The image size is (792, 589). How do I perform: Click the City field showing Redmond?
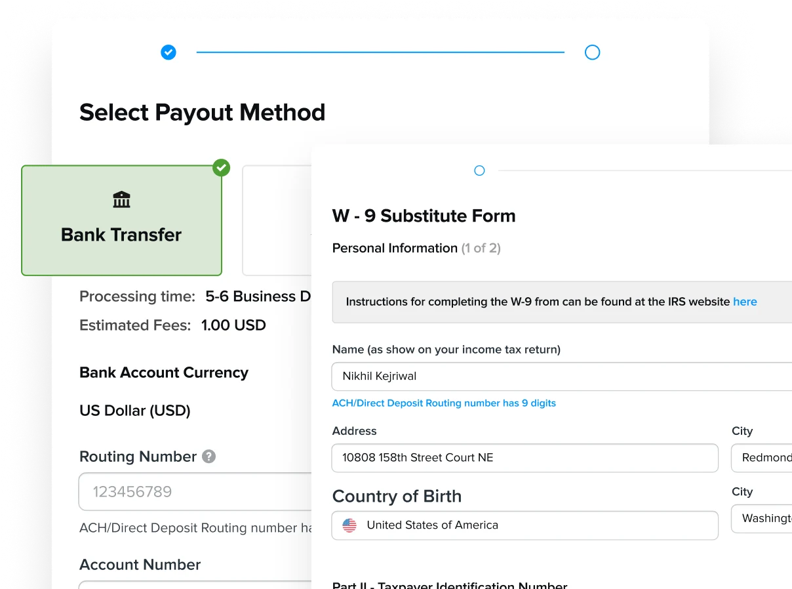pyautogui.click(x=762, y=458)
